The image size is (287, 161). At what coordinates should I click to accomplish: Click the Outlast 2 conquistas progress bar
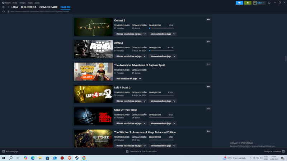(x=161, y=28)
